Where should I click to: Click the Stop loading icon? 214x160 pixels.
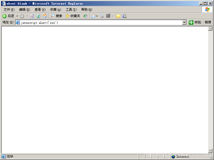click(32, 16)
